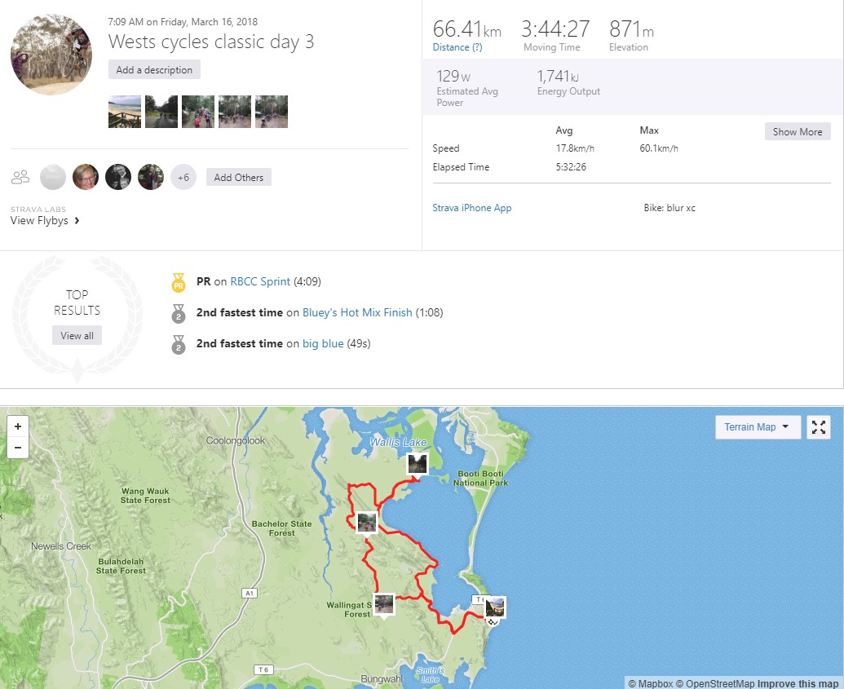Click Add a description button
This screenshot has width=844, height=689.
click(154, 70)
